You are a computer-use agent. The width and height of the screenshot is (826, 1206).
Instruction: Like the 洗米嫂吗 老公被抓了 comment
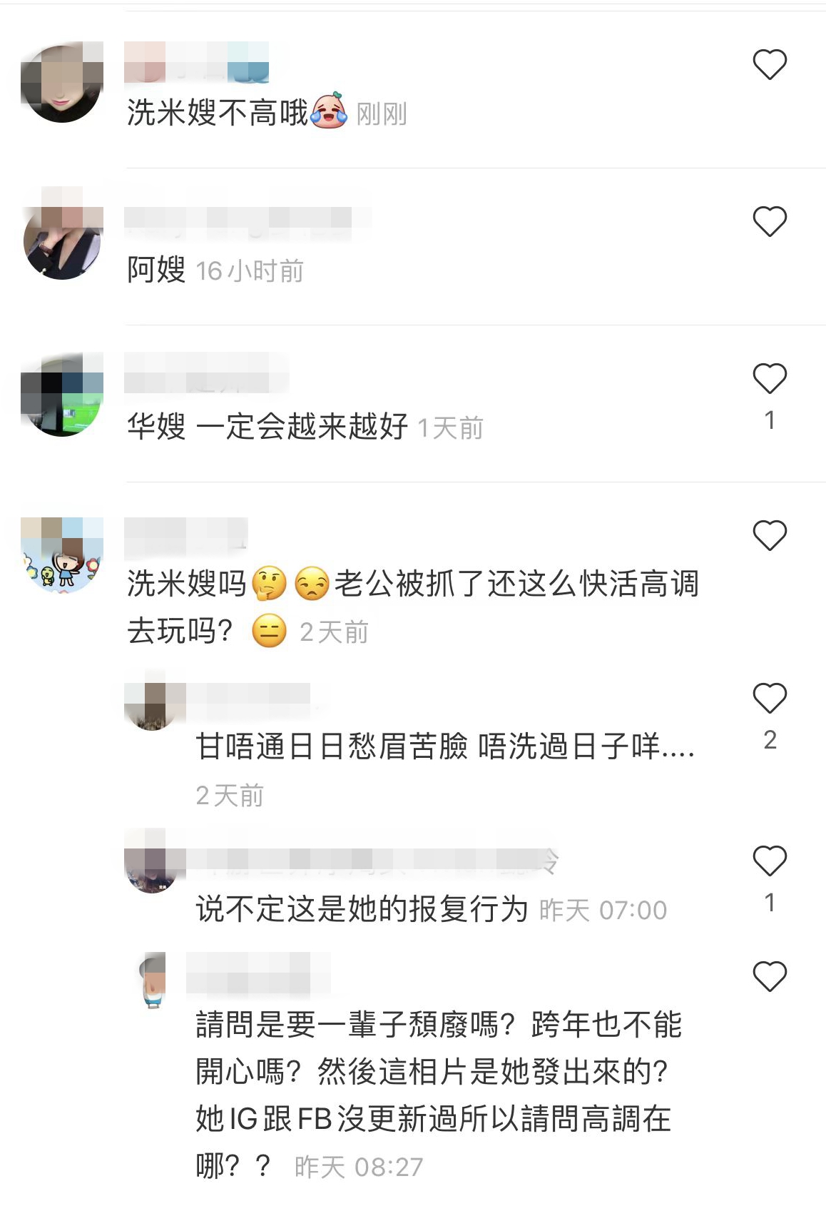click(770, 535)
